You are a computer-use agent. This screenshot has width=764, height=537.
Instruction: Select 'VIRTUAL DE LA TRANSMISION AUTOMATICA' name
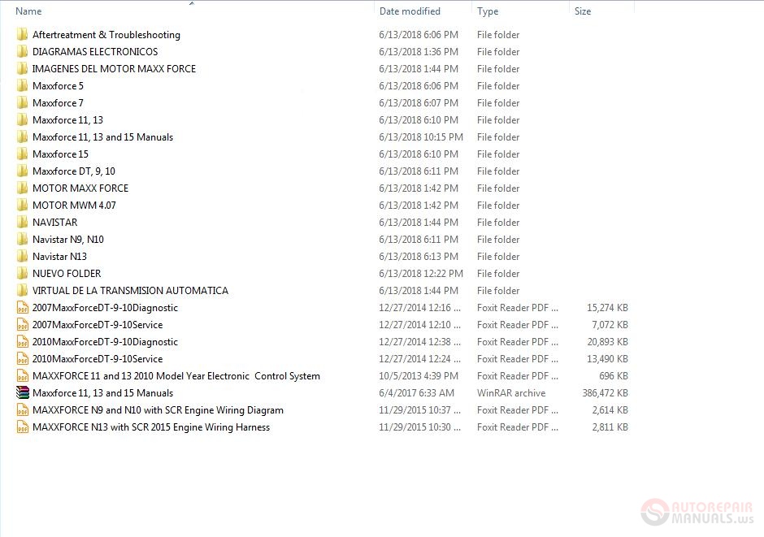tap(130, 290)
